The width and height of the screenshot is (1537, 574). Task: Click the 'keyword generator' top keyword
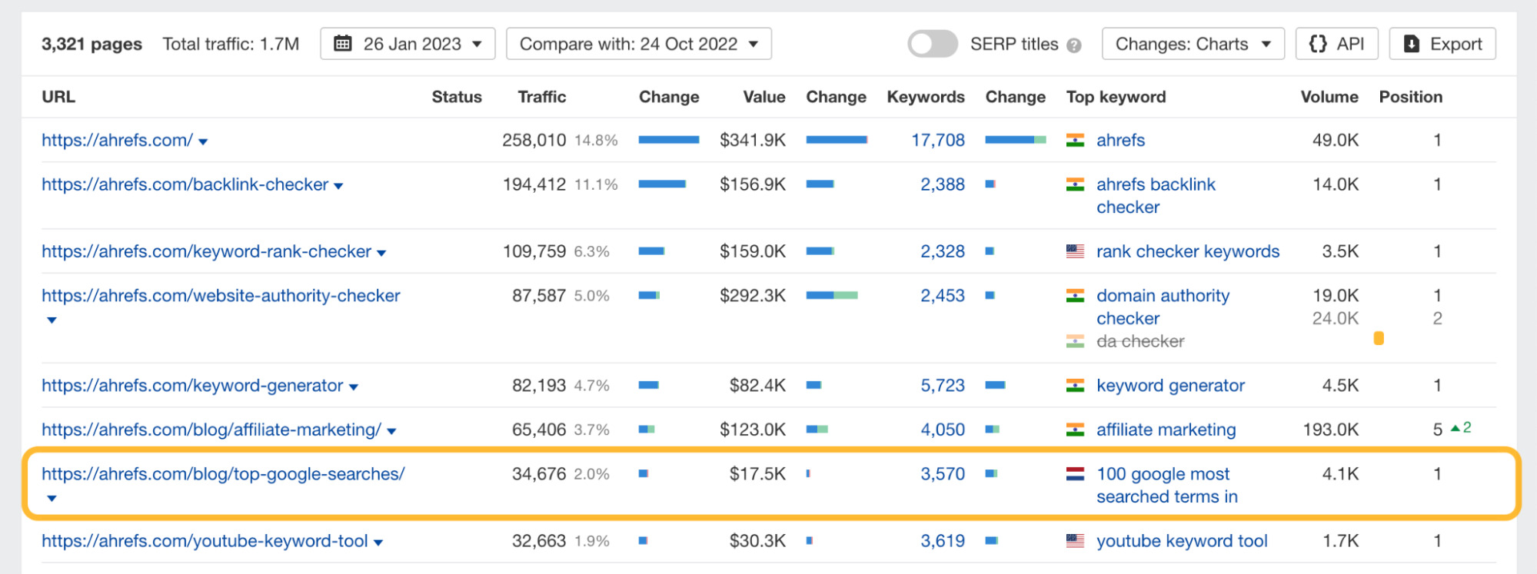1170,386
